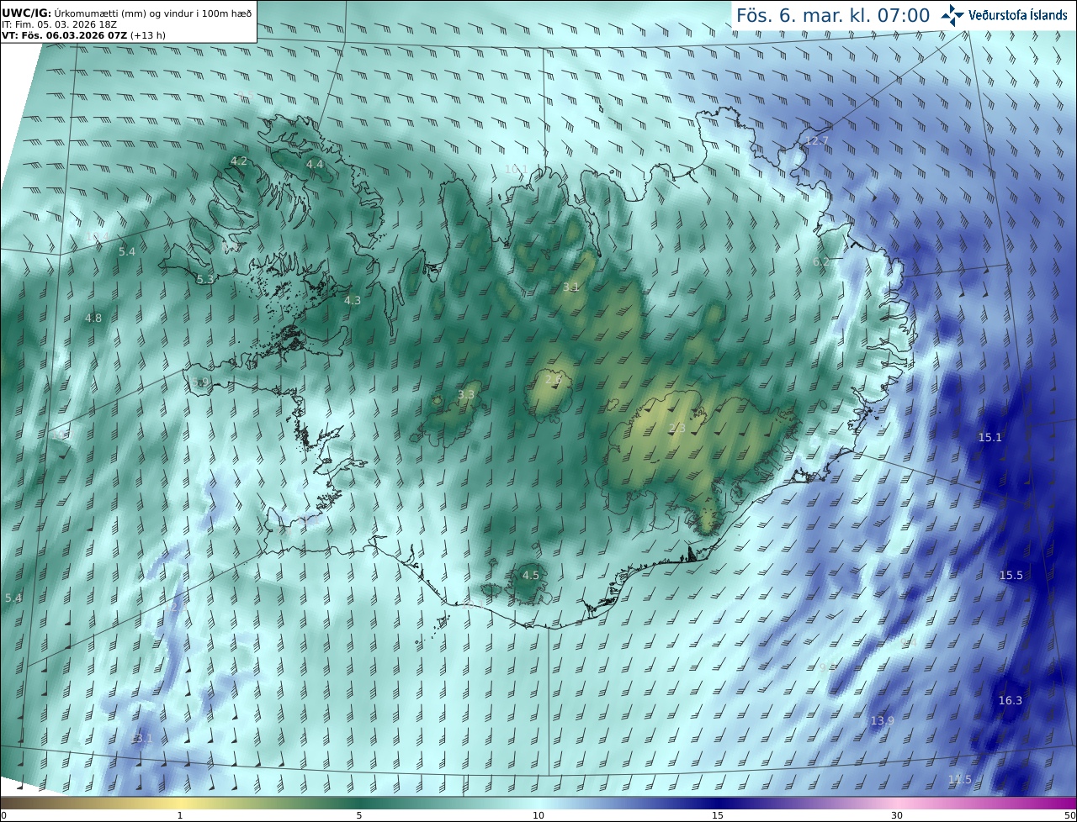Click the 15.1 value on the map
This screenshot has height=822, width=1077.
990,437
